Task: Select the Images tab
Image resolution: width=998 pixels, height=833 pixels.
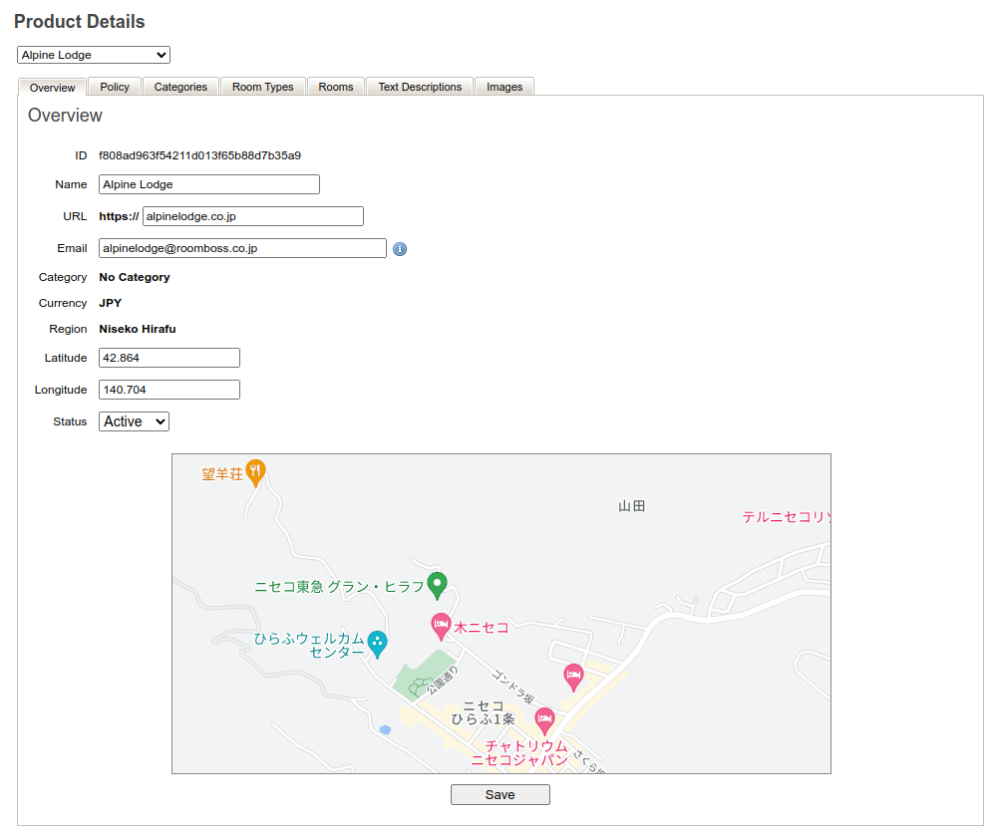Action: click(x=504, y=87)
